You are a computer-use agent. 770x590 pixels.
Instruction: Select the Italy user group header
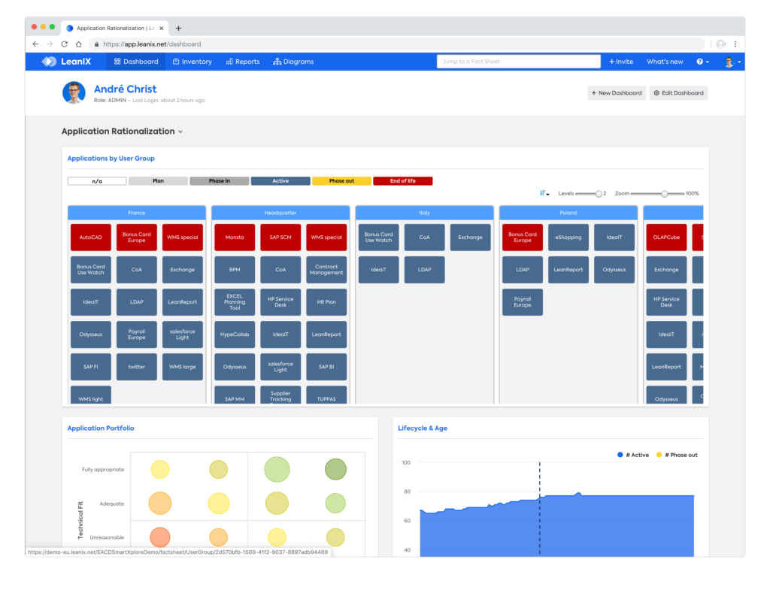coord(424,213)
